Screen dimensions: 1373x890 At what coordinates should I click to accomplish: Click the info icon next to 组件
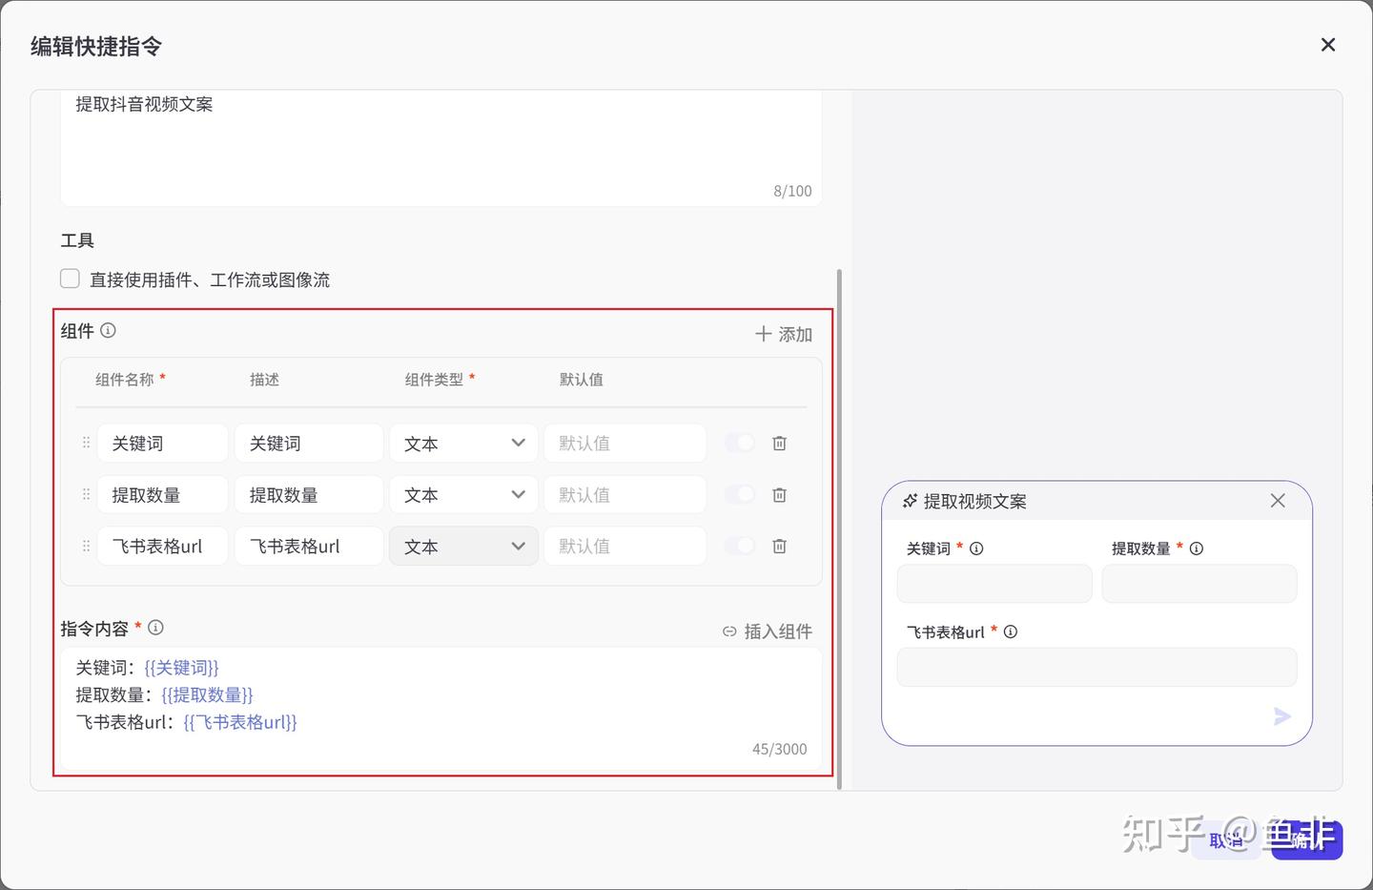[x=108, y=330]
